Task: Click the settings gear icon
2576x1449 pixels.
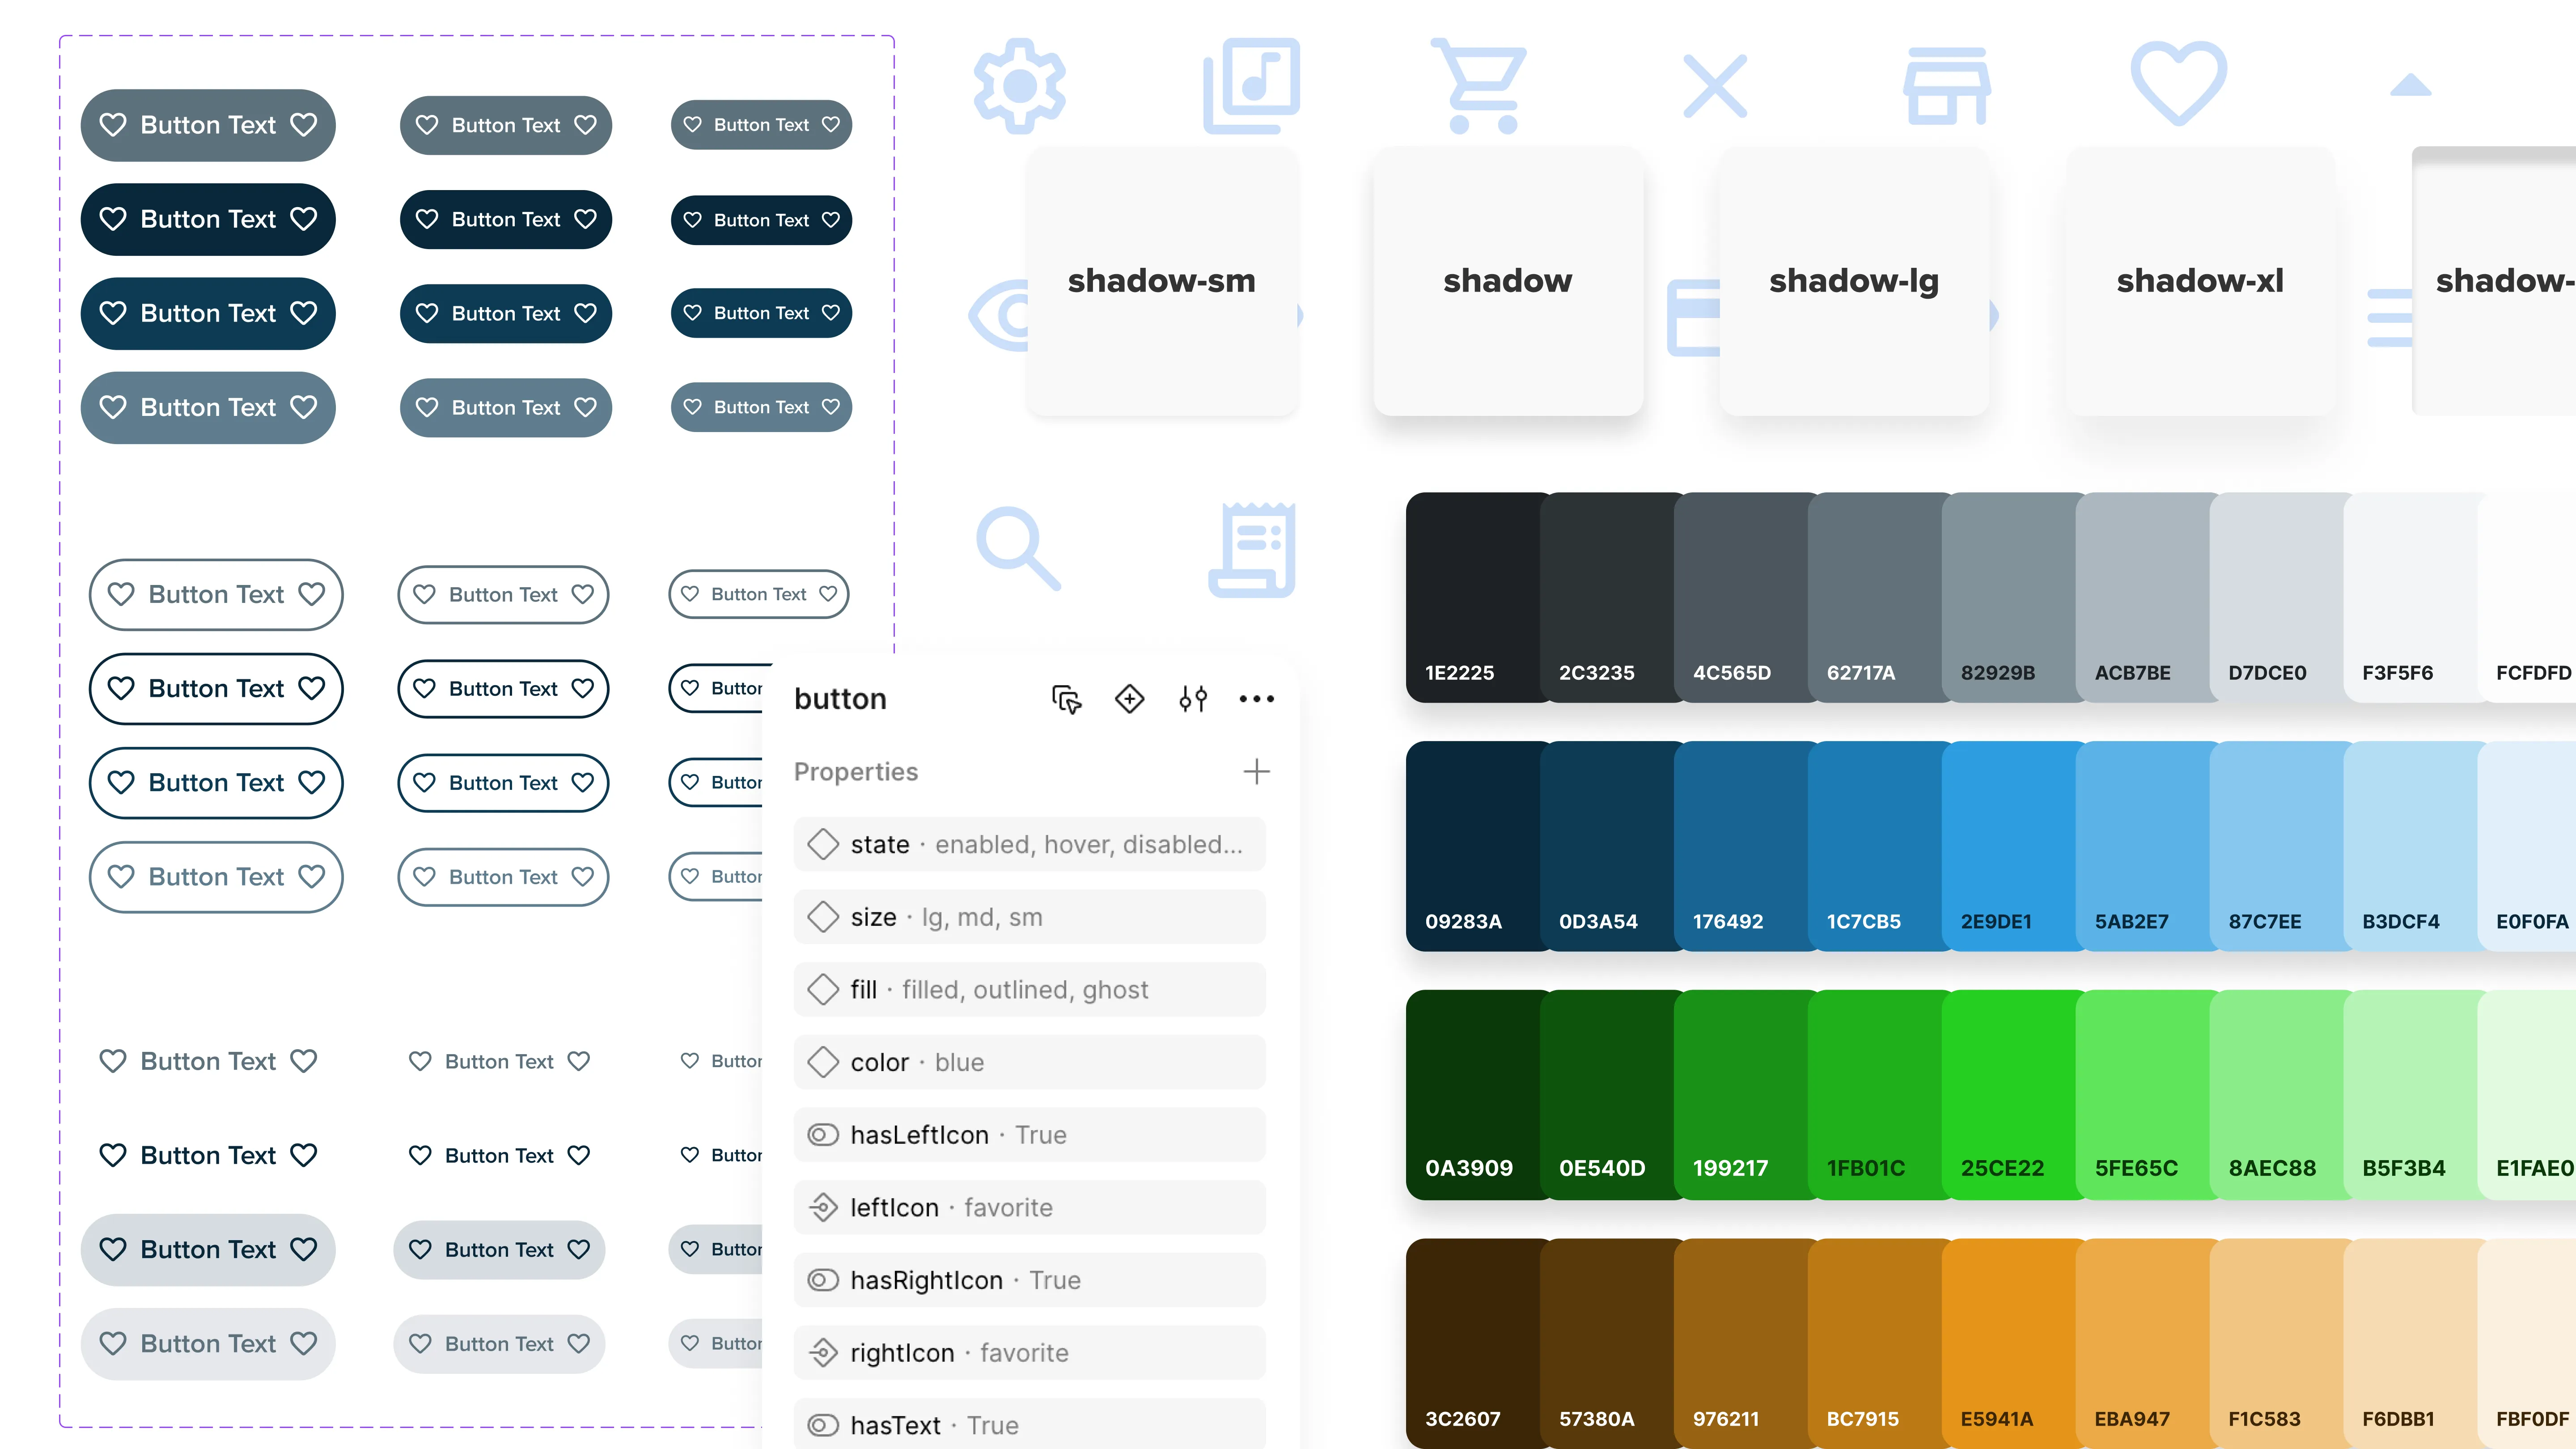Action: (x=1019, y=86)
